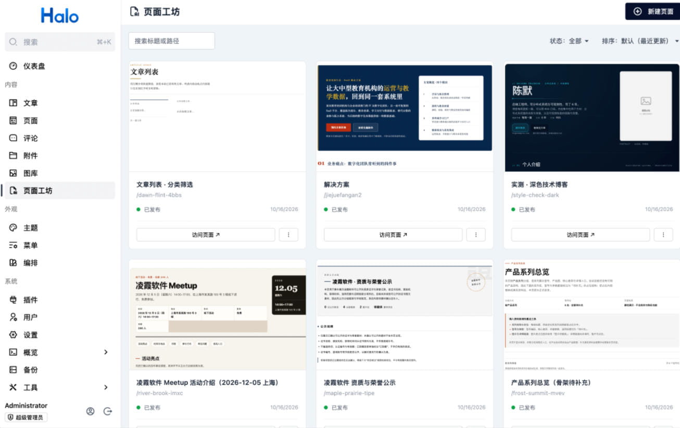Go to 文章 in the sidebar
Image resolution: width=680 pixels, height=428 pixels.
[x=60, y=103]
